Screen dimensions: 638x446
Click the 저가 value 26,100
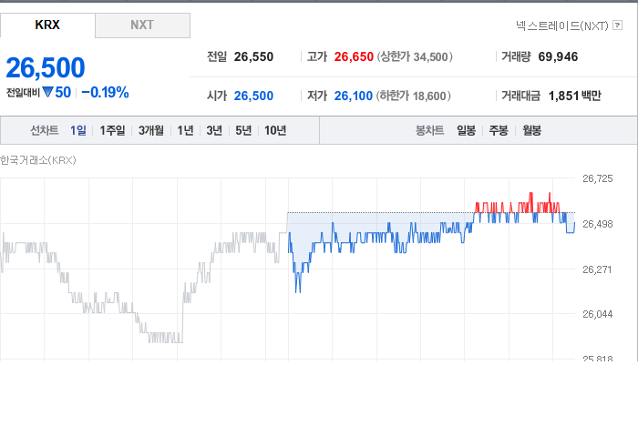[354, 96]
